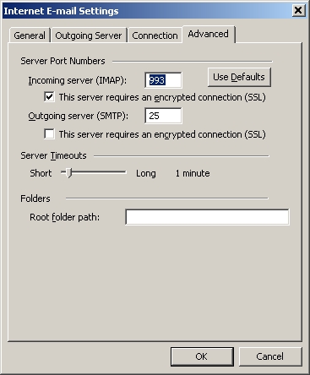Switch to the General tab
Screen dimensions: 310x375
[30, 35]
